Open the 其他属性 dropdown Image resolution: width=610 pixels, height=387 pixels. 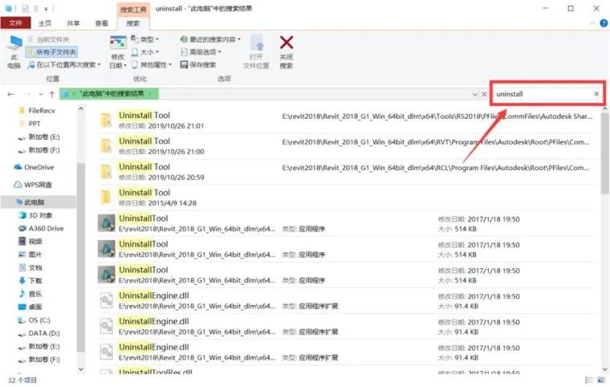(x=152, y=64)
